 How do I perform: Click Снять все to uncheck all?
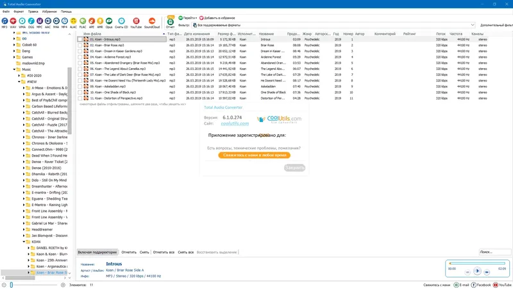tap(186, 252)
